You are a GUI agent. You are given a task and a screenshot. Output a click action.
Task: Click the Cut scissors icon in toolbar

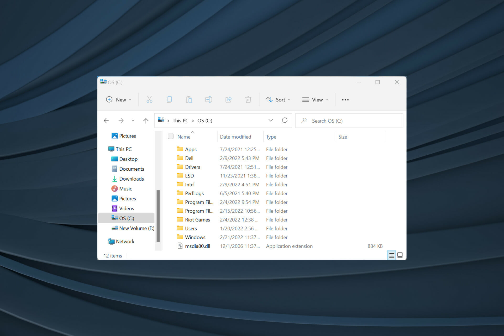(149, 100)
